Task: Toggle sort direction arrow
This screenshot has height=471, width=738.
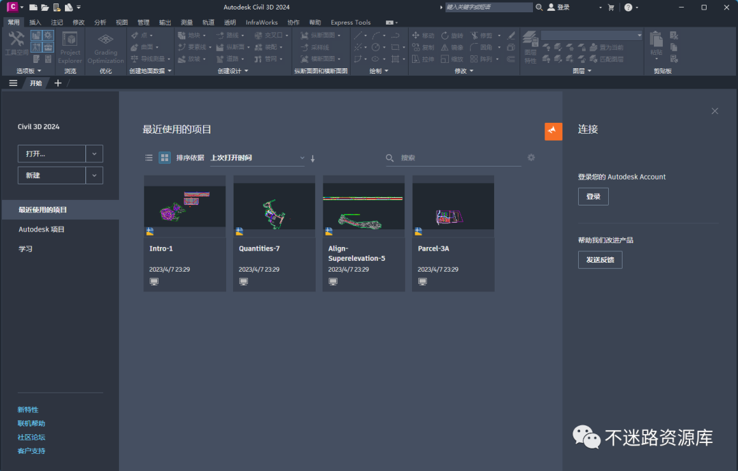Action: coord(312,158)
